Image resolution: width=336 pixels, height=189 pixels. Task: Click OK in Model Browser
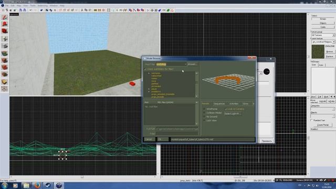click(x=163, y=139)
